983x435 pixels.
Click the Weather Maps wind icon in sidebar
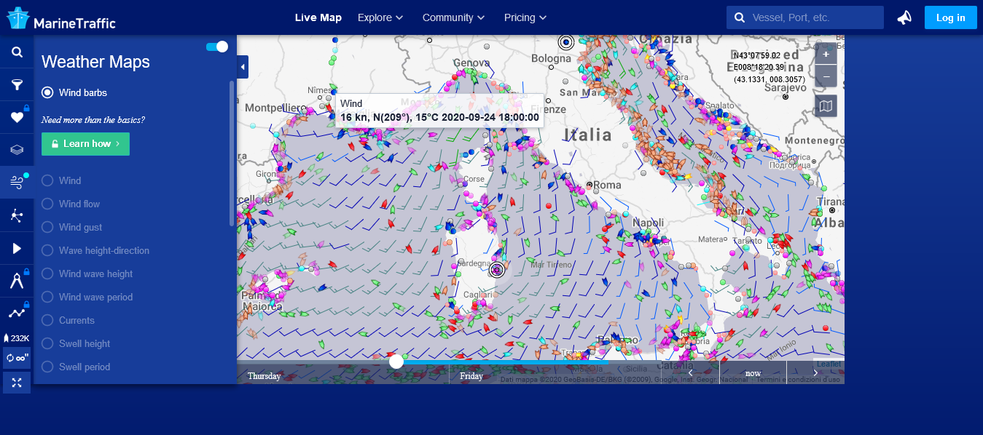pos(16,183)
